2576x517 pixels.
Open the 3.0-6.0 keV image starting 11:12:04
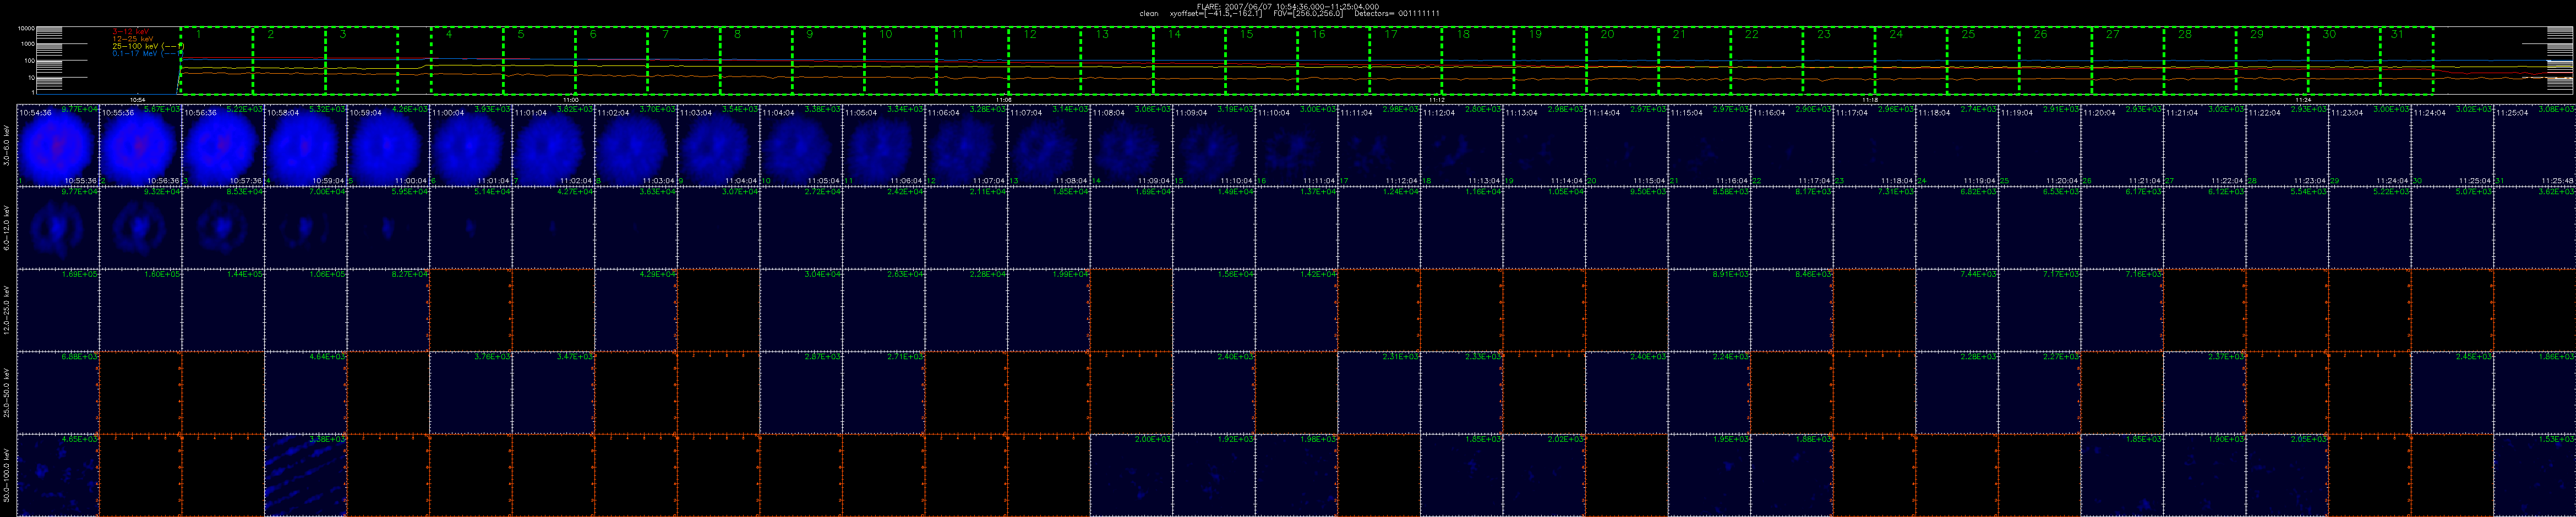click(1462, 144)
